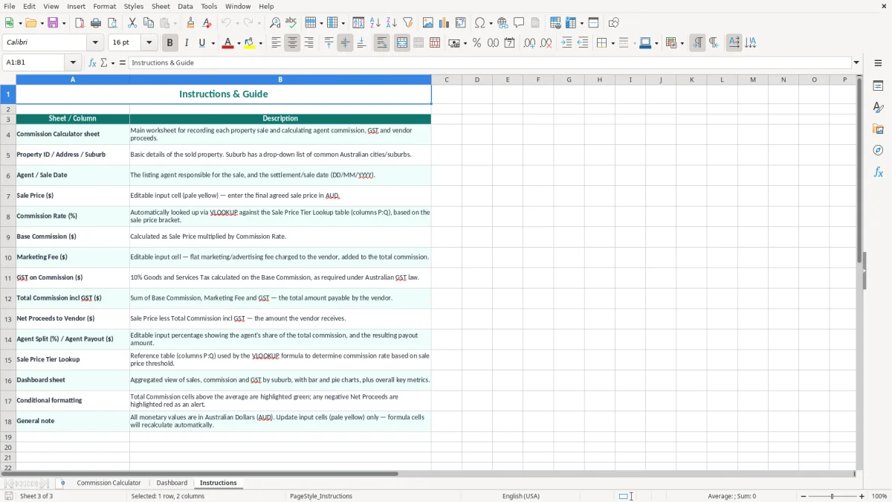Click the Cut scissors icon

[x=132, y=23]
